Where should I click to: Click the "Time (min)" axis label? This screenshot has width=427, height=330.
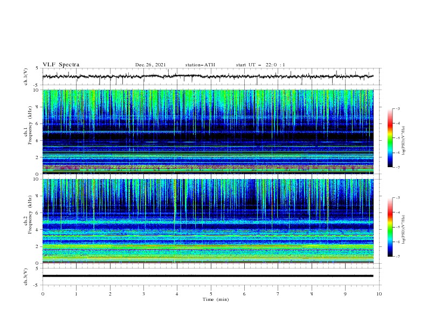coord(216,299)
